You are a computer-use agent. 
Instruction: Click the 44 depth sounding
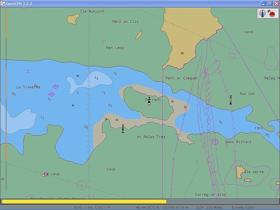pos(96,78)
